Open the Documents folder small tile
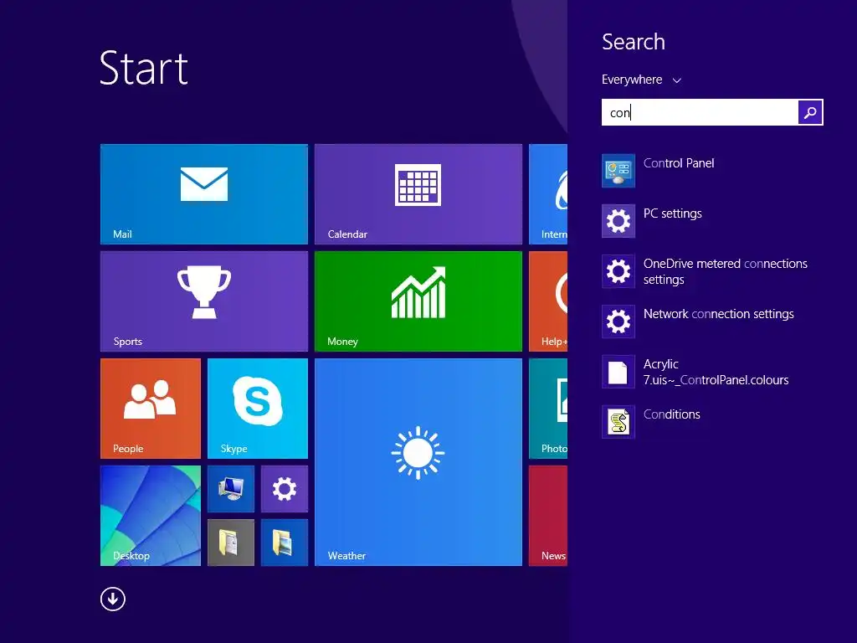The width and height of the screenshot is (857, 643). (231, 543)
